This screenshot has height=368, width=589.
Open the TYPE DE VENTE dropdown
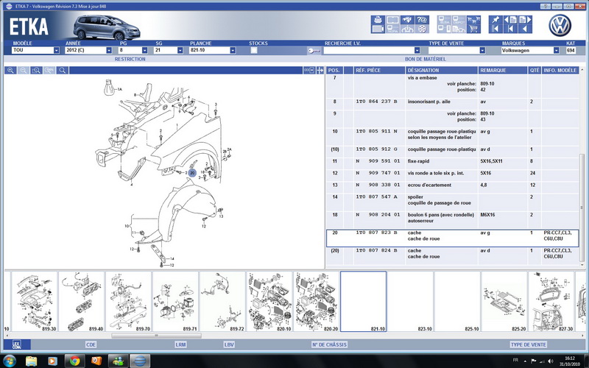click(x=482, y=50)
